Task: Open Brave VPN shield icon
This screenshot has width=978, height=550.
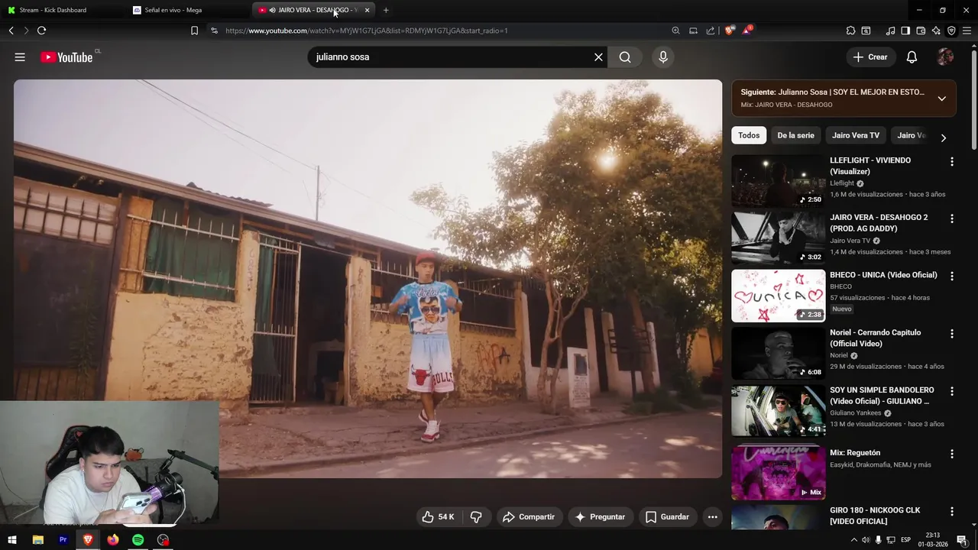Action: [x=951, y=31]
